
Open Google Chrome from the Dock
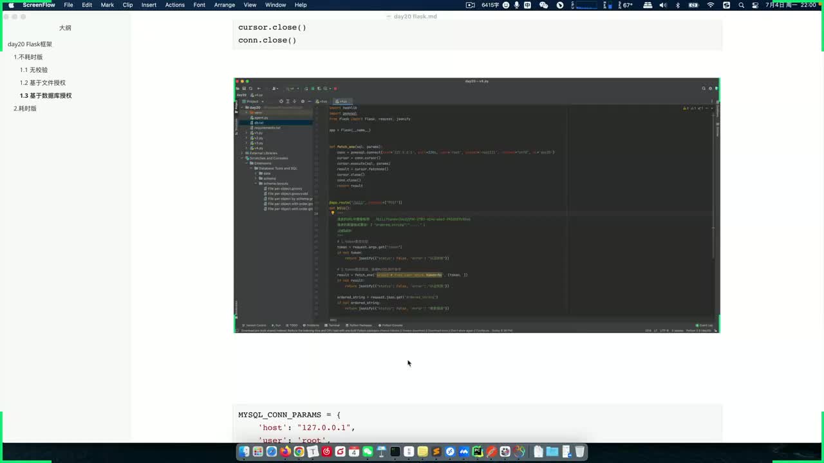299,451
